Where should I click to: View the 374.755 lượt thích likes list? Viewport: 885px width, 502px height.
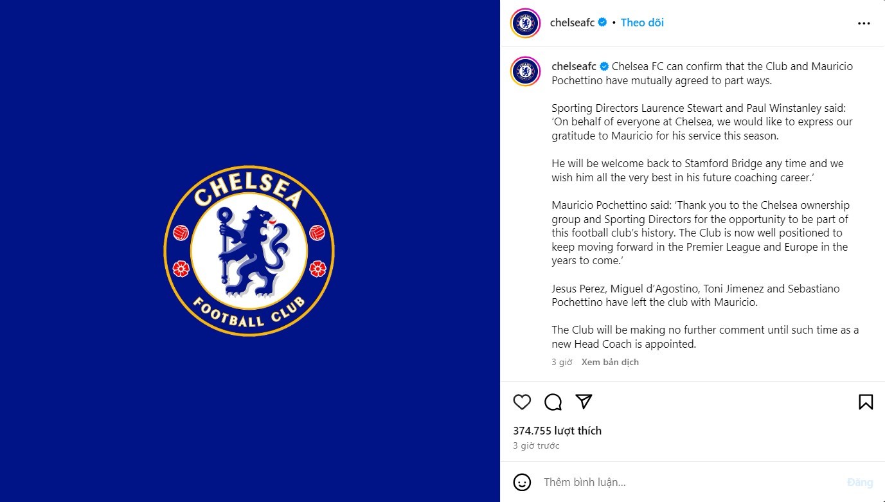pyautogui.click(x=557, y=431)
